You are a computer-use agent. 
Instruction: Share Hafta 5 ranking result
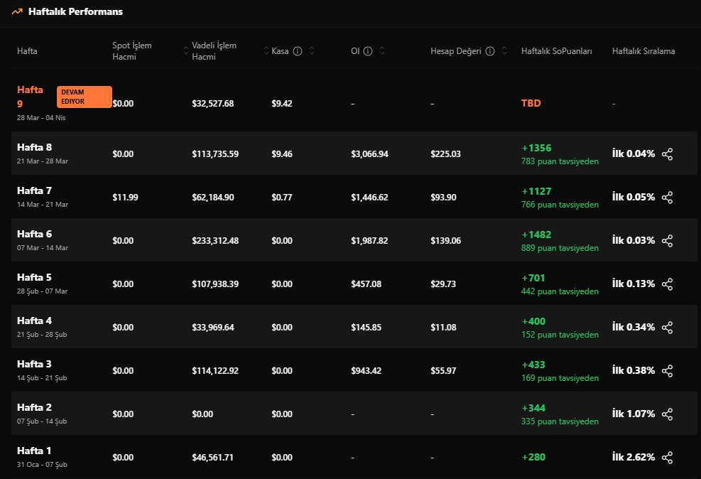point(667,284)
